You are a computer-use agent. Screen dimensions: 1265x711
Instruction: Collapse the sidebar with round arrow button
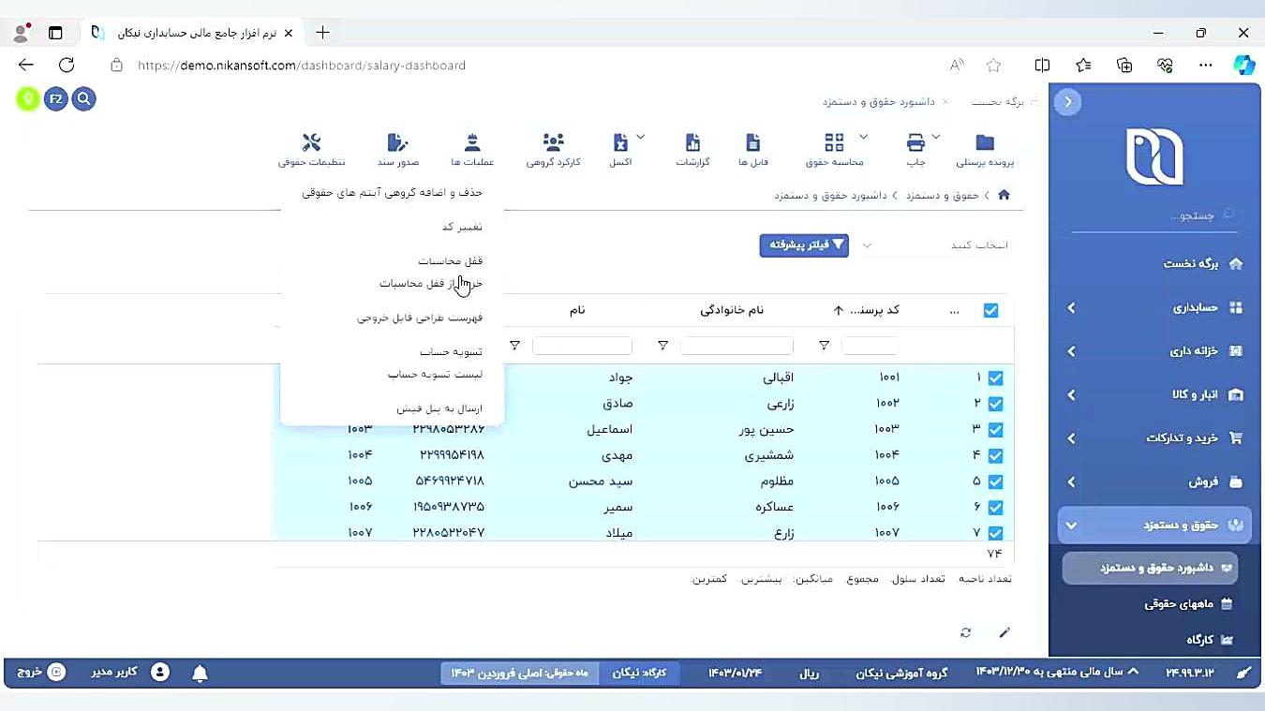click(1067, 102)
